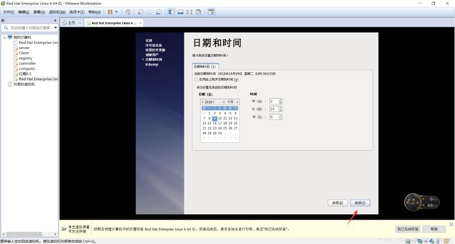
Task: Expand the library search options dropdown
Action: (55, 27)
